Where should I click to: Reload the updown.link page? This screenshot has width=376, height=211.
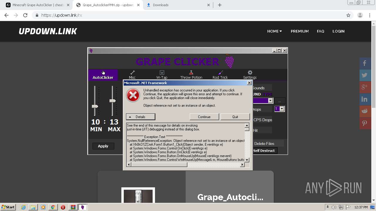pos(25,15)
